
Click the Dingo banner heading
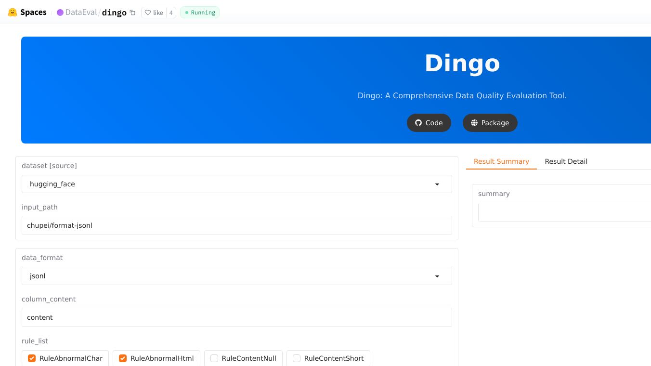tap(462, 63)
